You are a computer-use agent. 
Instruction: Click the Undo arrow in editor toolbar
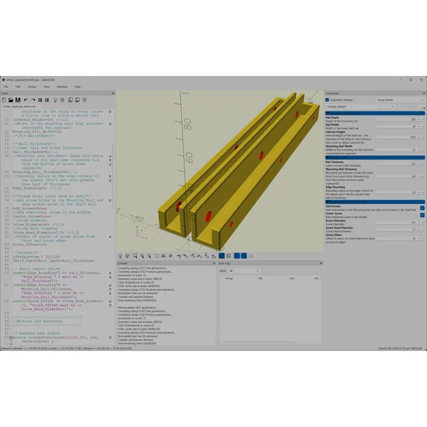(x=26, y=100)
